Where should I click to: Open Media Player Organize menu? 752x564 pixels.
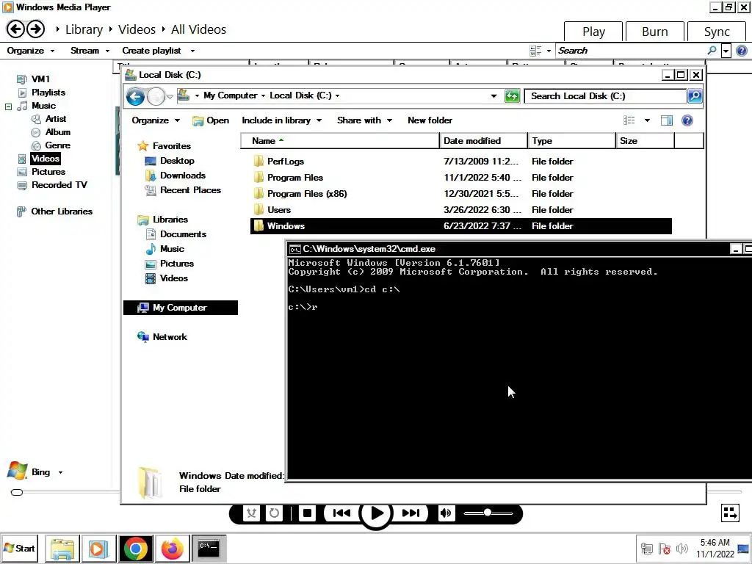tap(31, 51)
